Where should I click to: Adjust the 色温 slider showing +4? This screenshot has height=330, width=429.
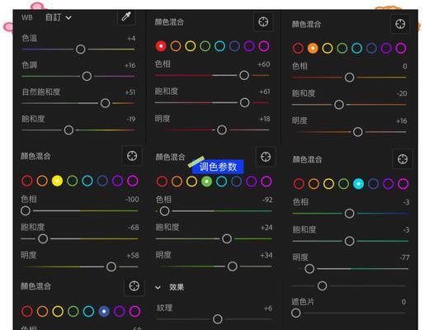(x=81, y=49)
